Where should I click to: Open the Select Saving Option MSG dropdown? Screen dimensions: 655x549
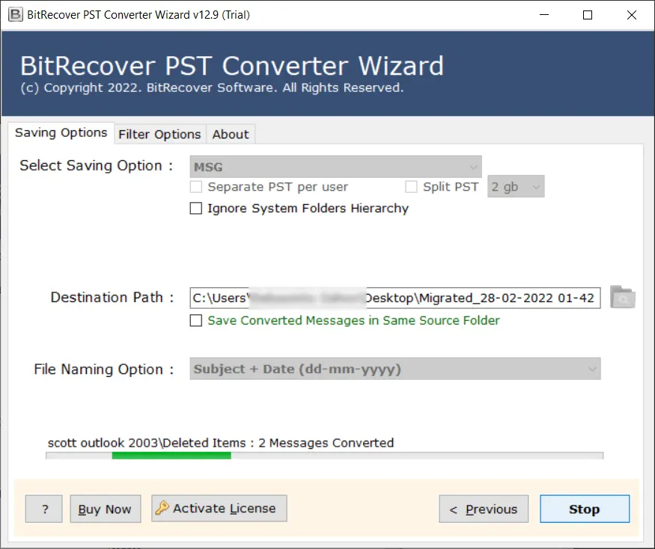pos(335,167)
